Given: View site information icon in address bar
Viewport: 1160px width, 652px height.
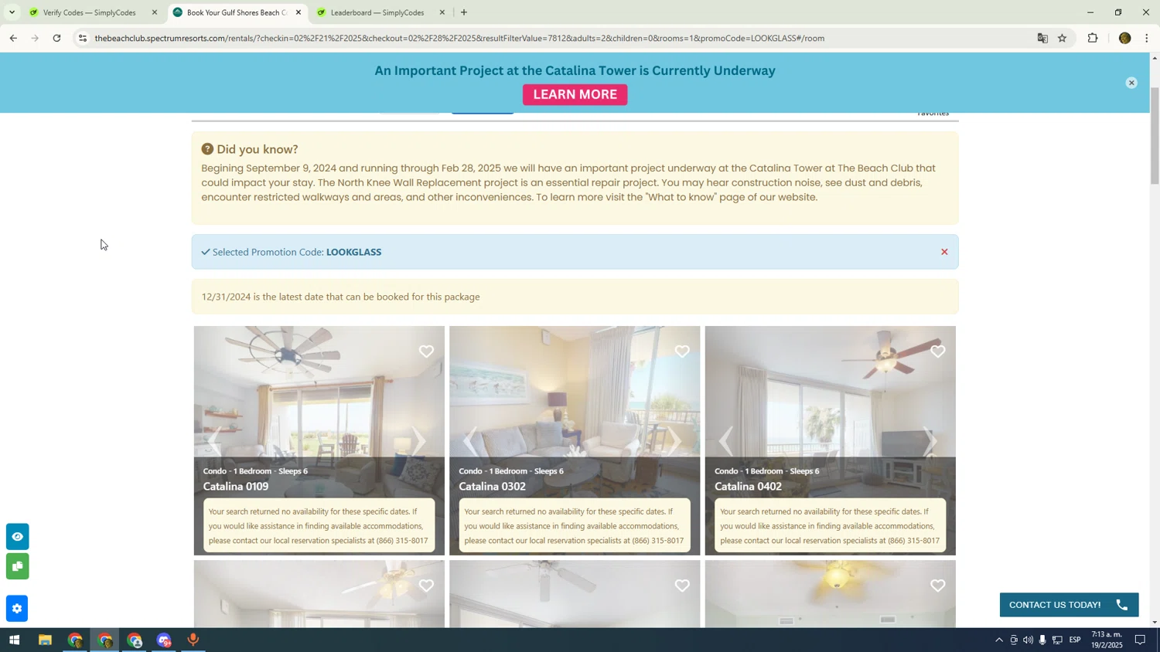Looking at the screenshot, I should [x=83, y=38].
